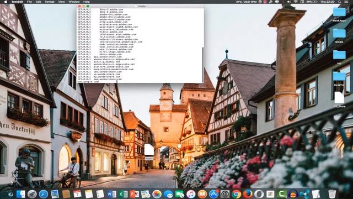Click the line containing pop.wondershare.com
The width and height of the screenshot is (353, 199).
pos(99,79)
